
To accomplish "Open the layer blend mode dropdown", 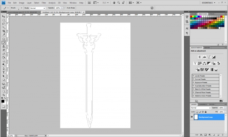I will tap(201, 108).
